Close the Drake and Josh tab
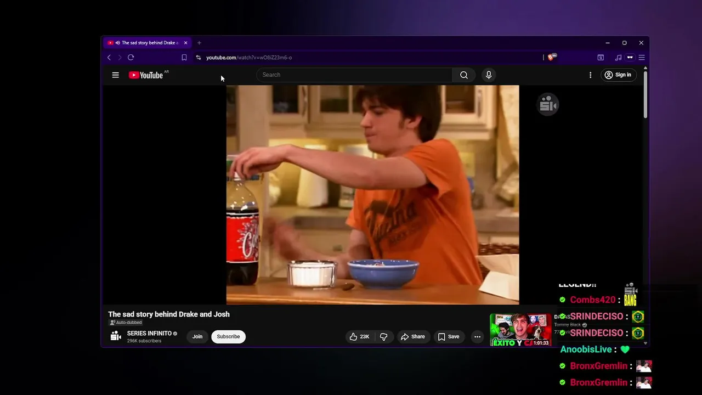Screen dimensions: 702x395 pyautogui.click(x=185, y=43)
